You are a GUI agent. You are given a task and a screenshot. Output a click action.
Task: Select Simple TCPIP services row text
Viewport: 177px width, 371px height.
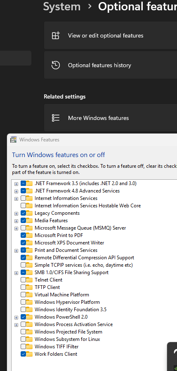coord(84,265)
